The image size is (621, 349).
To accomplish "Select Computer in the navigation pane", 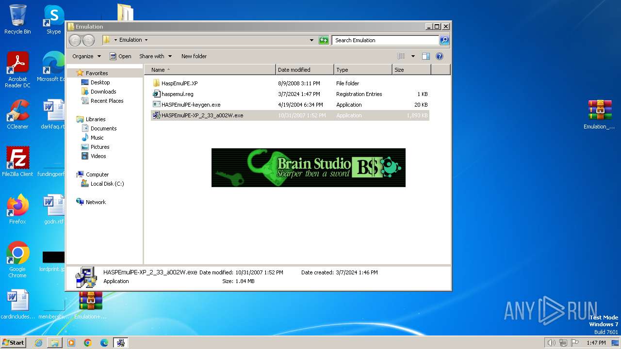I will (97, 174).
